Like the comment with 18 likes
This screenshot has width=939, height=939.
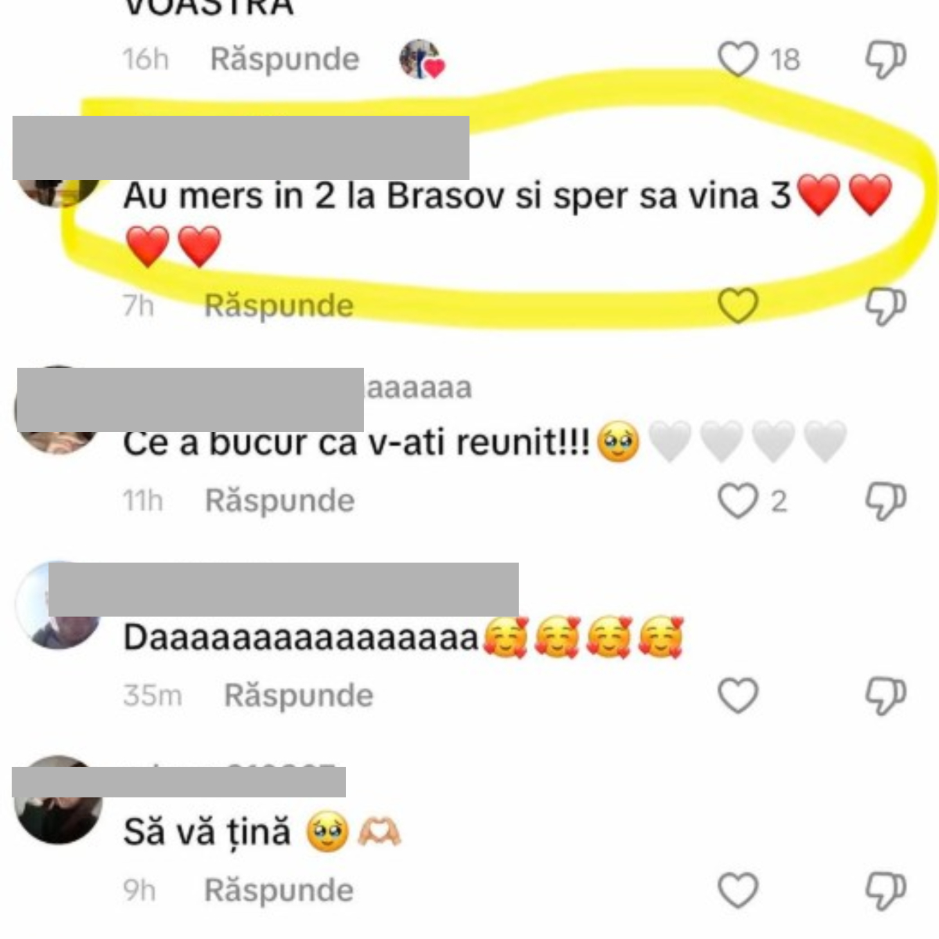tap(738, 59)
